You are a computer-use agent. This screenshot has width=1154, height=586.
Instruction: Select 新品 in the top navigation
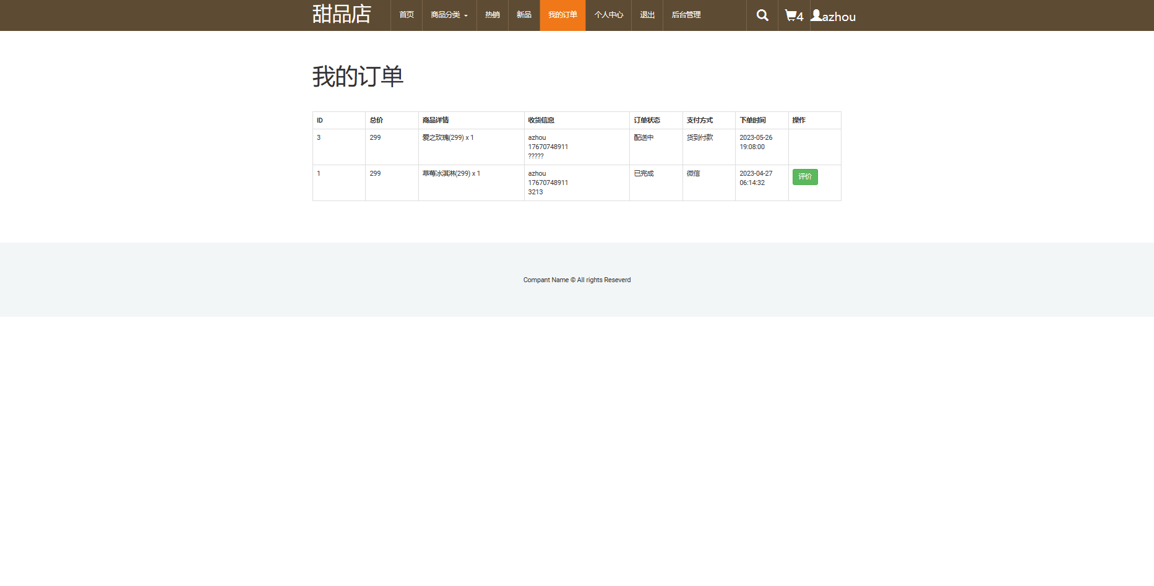[x=524, y=15]
